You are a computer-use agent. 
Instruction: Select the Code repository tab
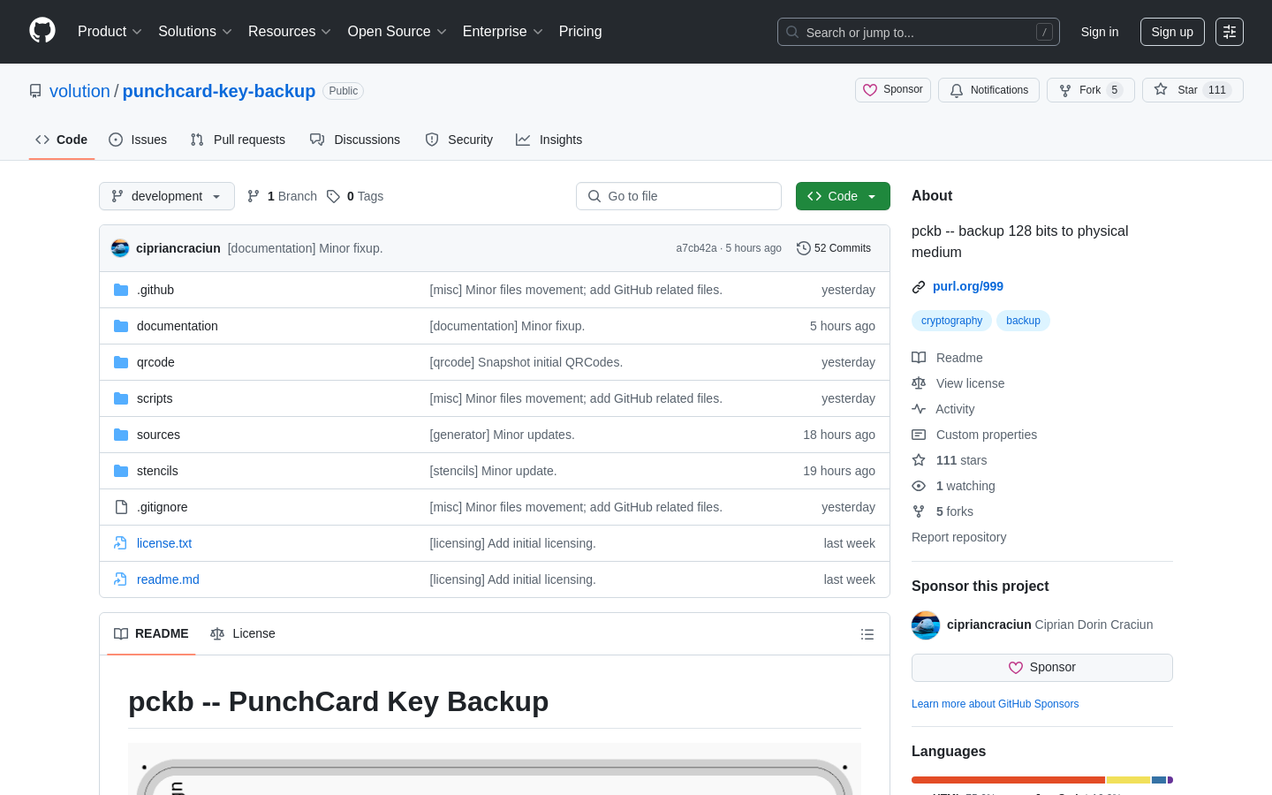point(62,140)
